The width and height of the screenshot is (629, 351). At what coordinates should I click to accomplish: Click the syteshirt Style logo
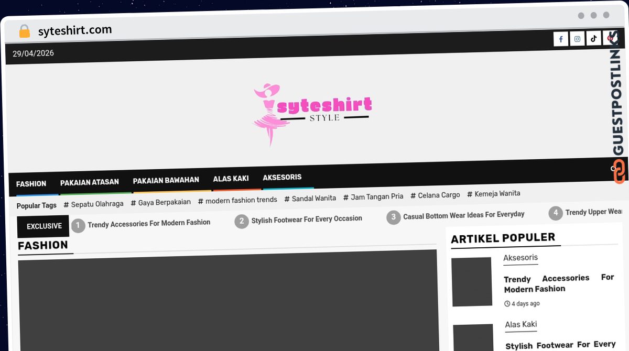click(x=312, y=114)
